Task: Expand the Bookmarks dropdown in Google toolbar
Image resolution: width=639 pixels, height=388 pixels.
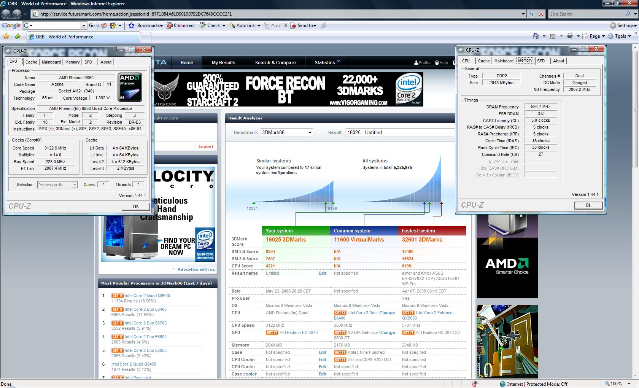Action: pyautogui.click(x=161, y=26)
